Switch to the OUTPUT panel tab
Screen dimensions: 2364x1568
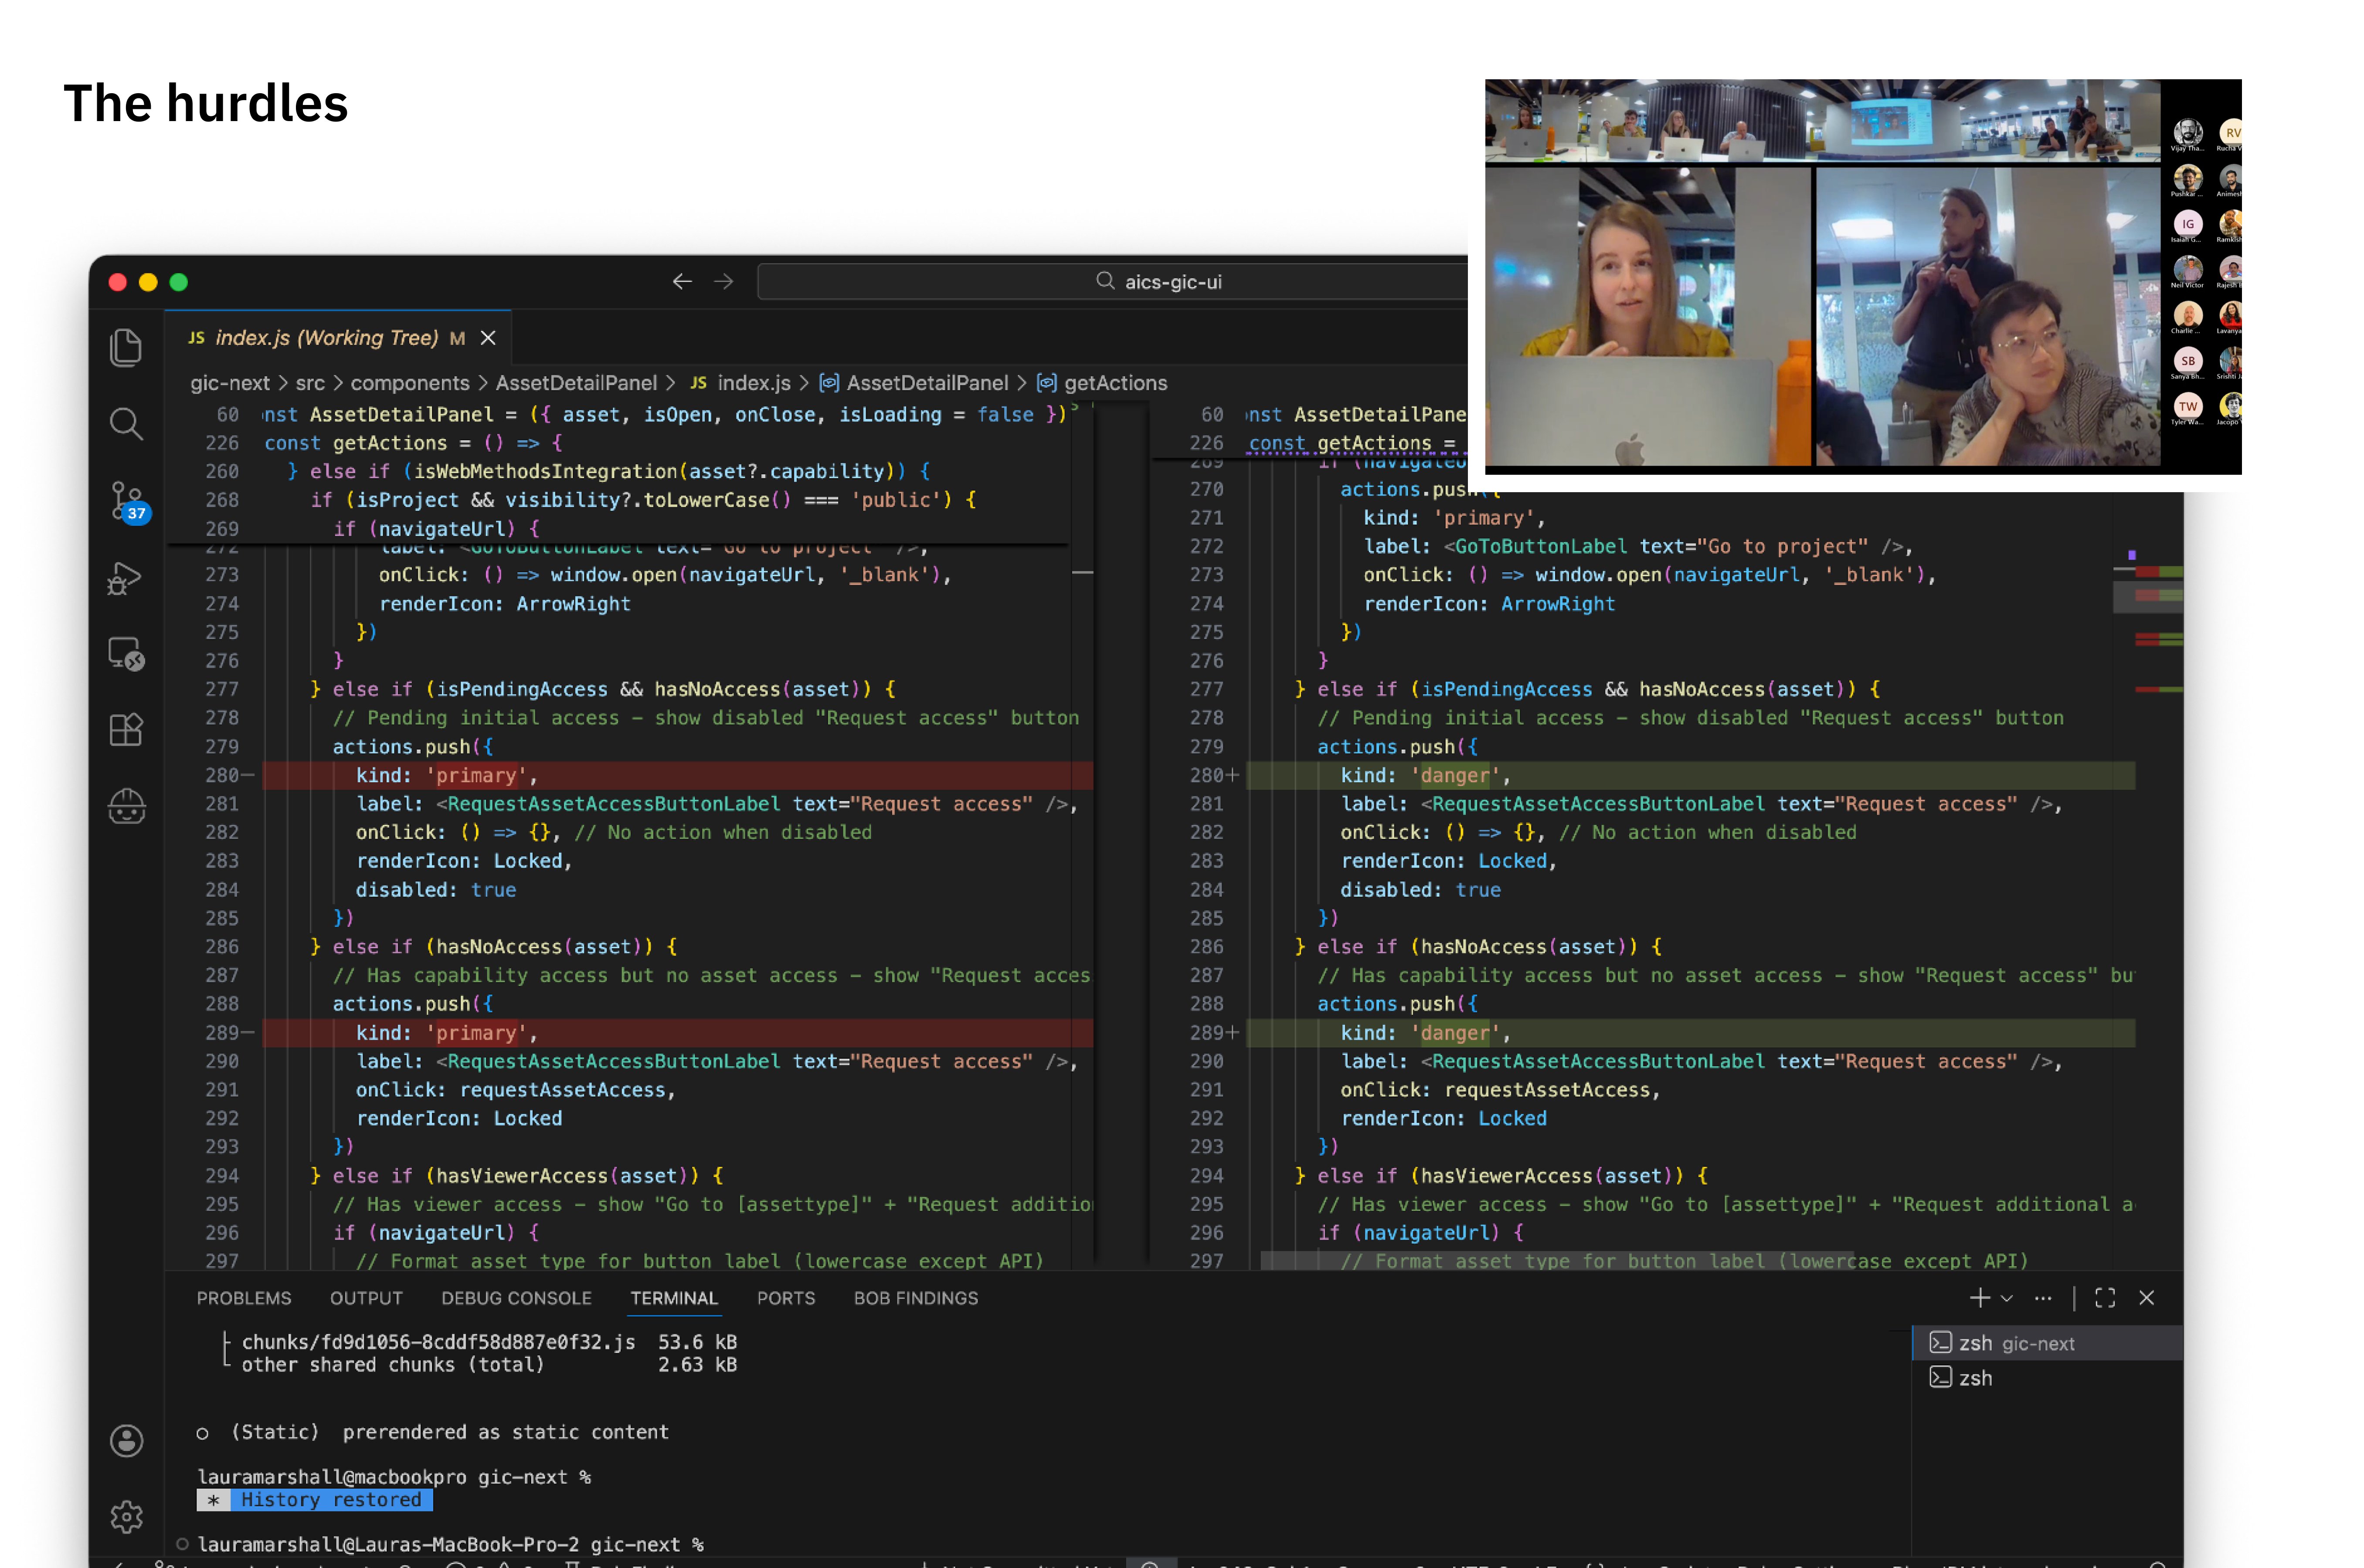(366, 1298)
